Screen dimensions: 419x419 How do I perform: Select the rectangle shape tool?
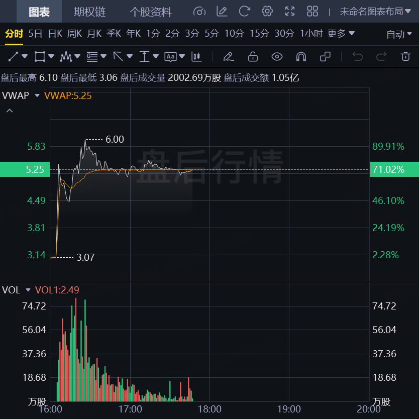tap(40, 57)
